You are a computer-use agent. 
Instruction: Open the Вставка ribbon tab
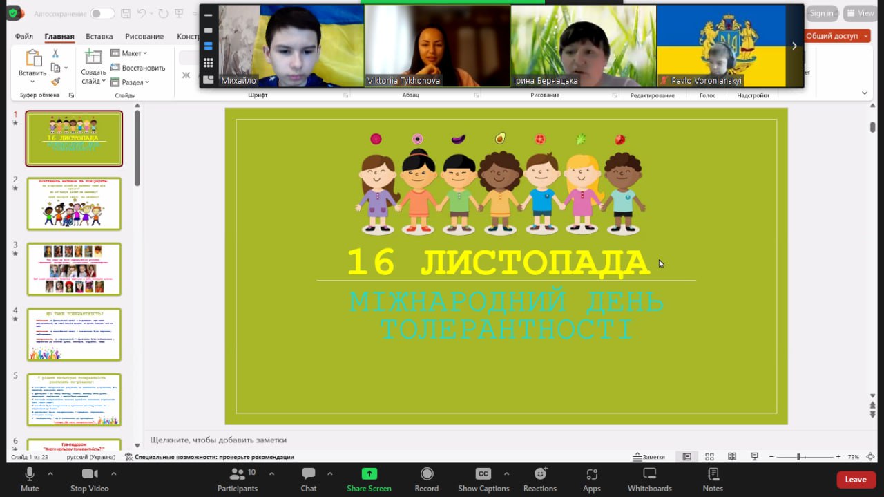click(99, 37)
